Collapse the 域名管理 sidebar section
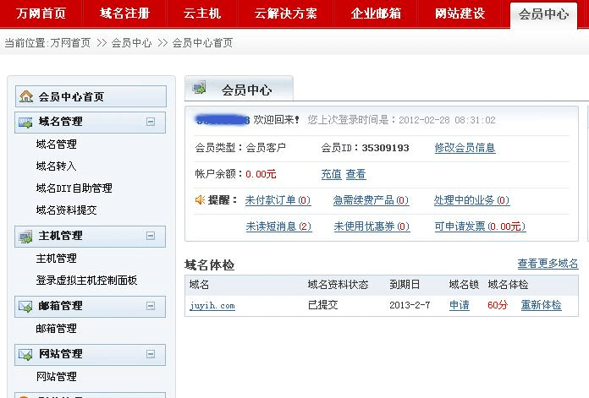This screenshot has height=398, width=589. (151, 122)
